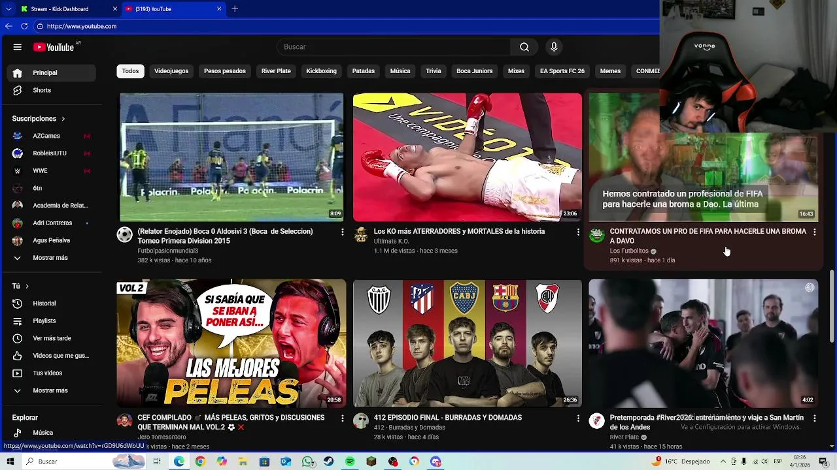The image size is (837, 470).
Task: Open Historial watch history
Action: [x=51, y=304]
